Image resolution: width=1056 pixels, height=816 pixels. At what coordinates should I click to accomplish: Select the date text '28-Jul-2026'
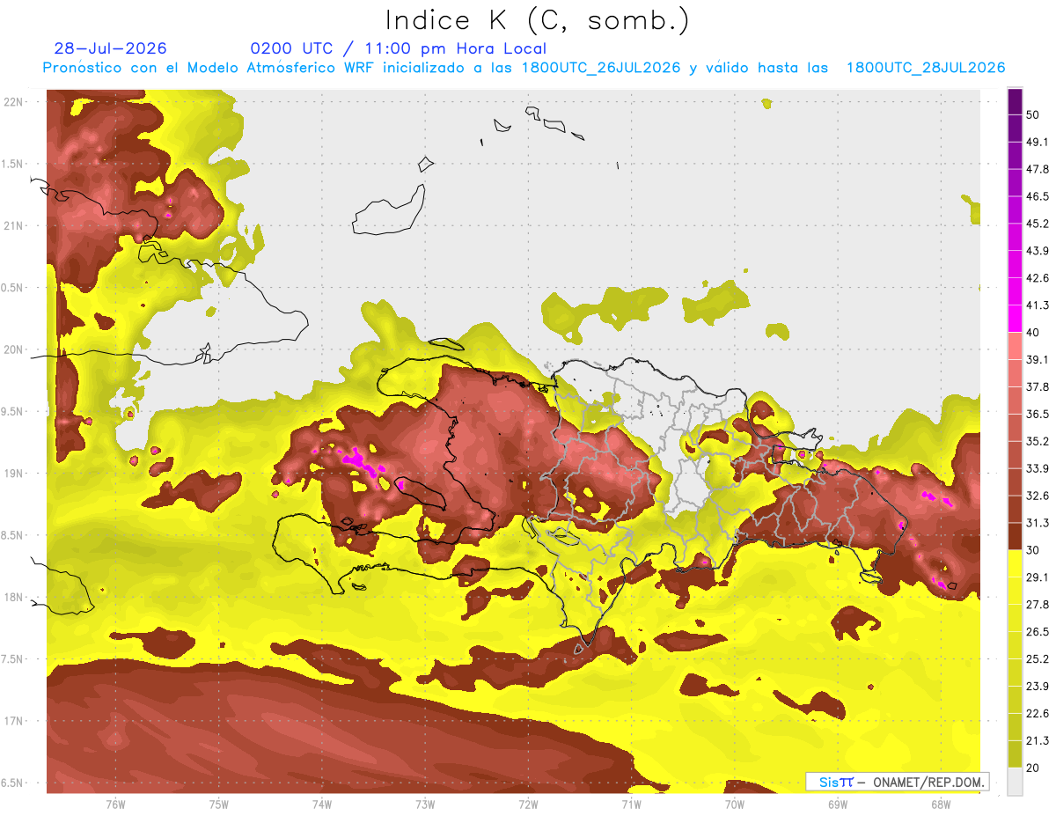click(x=110, y=48)
